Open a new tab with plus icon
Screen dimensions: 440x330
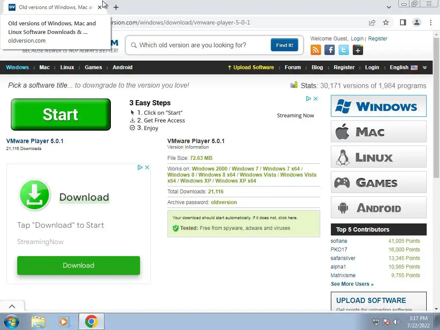pos(116,7)
